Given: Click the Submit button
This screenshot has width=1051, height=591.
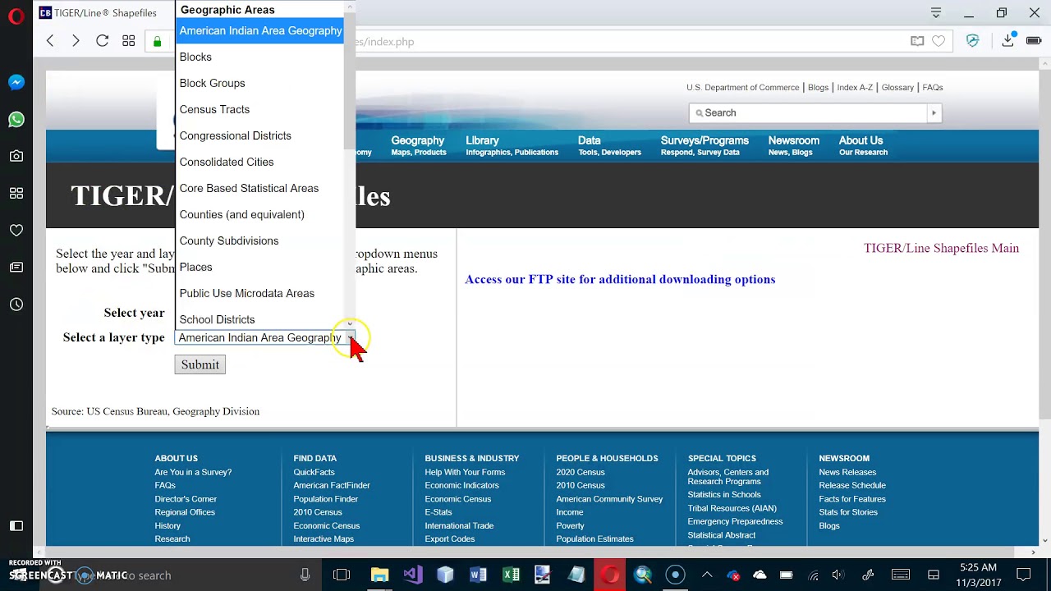Looking at the screenshot, I should 200,364.
